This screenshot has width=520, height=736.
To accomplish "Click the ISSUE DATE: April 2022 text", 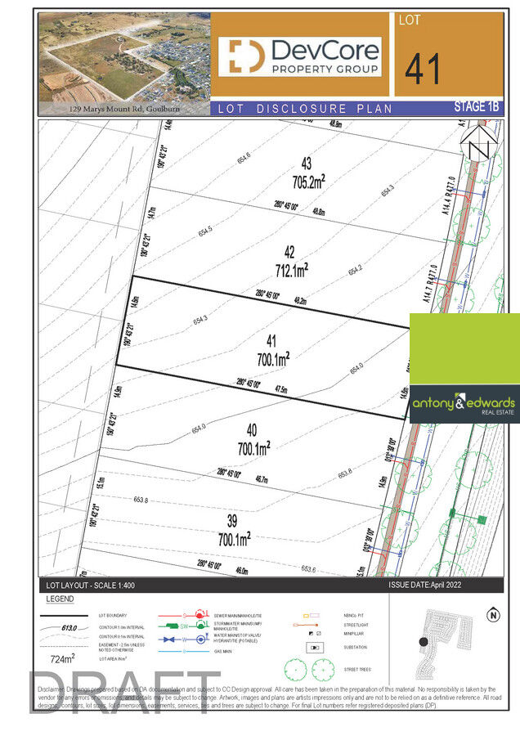I will (424, 585).
